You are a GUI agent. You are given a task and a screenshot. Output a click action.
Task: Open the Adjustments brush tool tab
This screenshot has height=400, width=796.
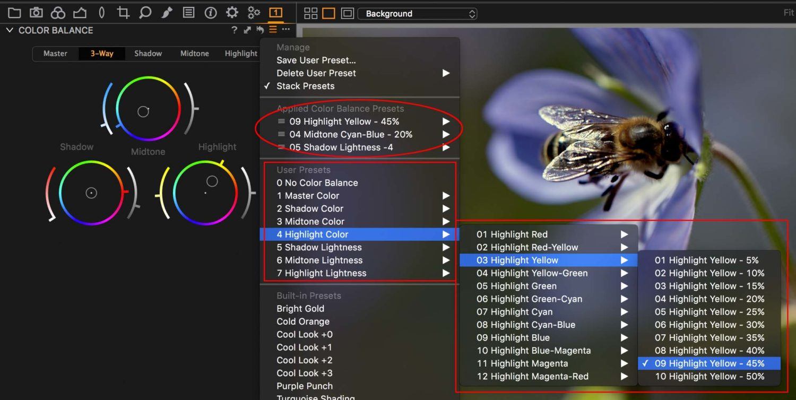tap(167, 13)
